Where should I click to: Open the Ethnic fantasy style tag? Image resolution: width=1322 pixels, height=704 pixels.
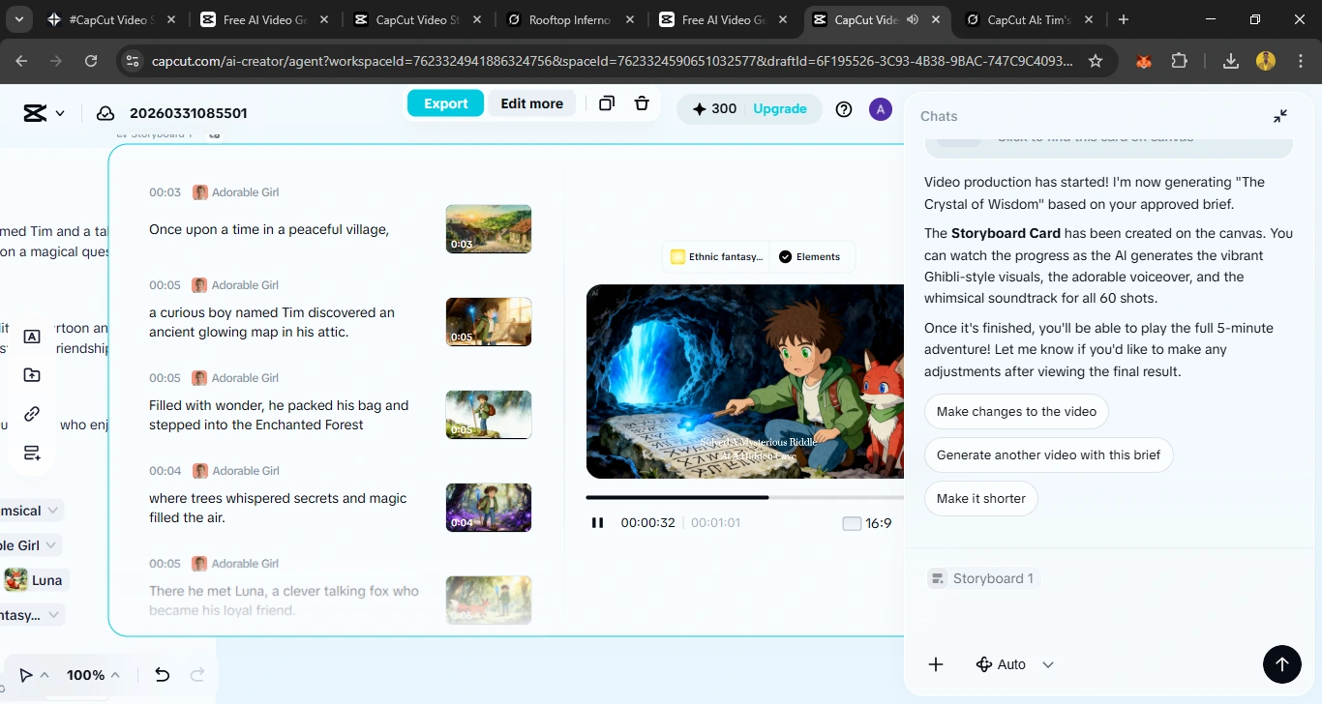tap(717, 257)
